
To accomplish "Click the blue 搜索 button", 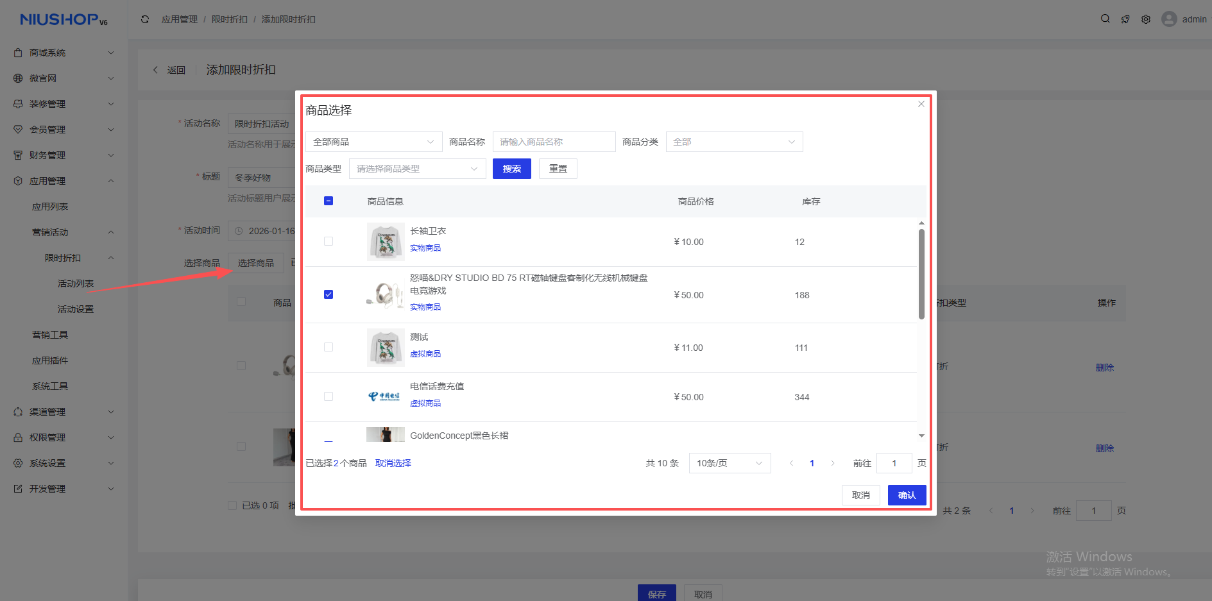I will tap(511, 169).
